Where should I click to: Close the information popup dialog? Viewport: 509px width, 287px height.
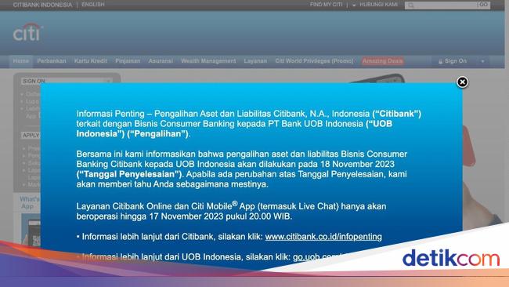(x=462, y=82)
